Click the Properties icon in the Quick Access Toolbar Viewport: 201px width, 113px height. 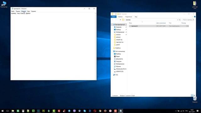(x=116, y=14)
